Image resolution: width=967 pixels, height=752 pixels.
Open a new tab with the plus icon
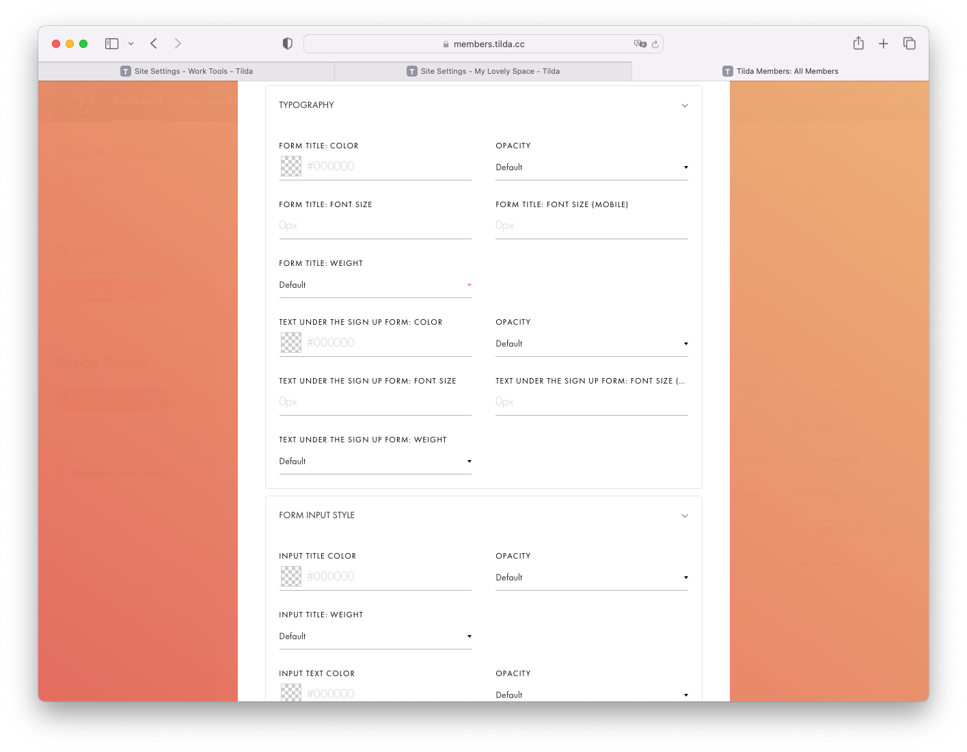(x=883, y=43)
